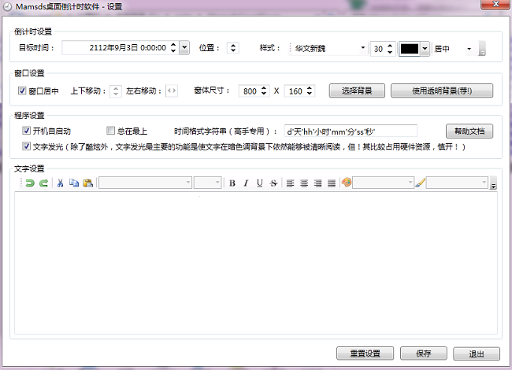Justify text in editor toolbar
The height and width of the screenshot is (370, 512).
(332, 183)
